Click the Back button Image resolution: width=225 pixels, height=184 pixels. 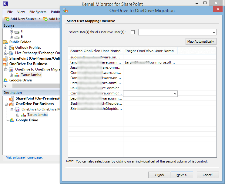(159, 175)
